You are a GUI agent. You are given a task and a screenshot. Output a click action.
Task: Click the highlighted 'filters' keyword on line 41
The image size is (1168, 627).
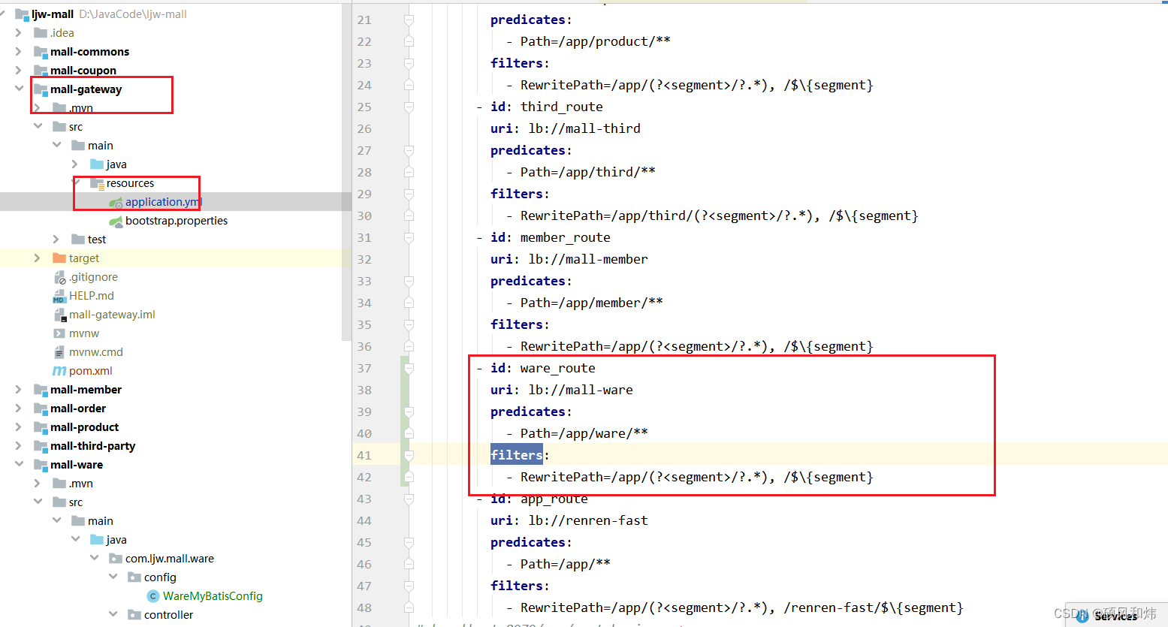pos(516,455)
